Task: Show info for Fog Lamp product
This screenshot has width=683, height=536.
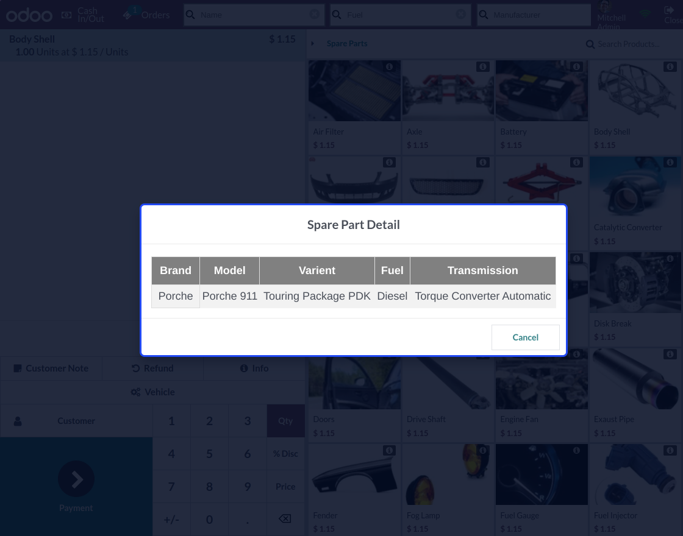Action: [482, 450]
